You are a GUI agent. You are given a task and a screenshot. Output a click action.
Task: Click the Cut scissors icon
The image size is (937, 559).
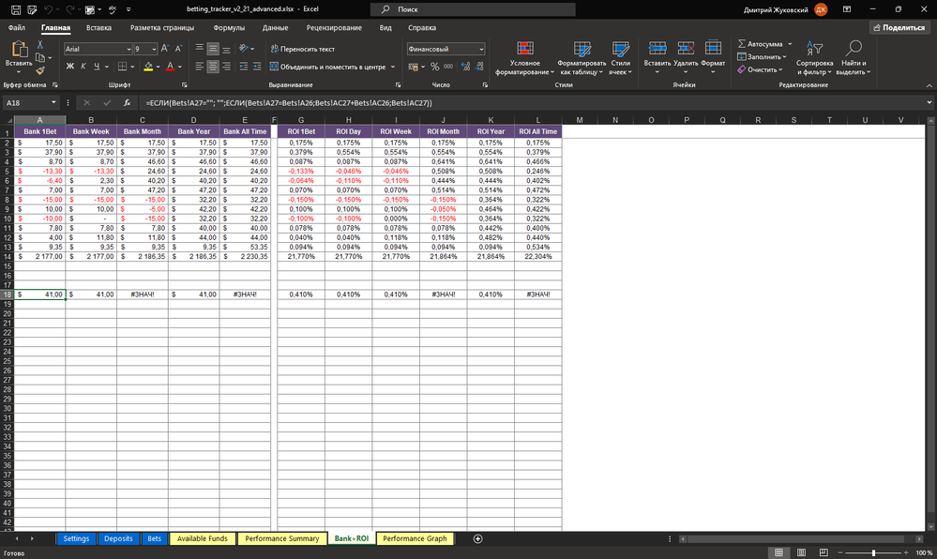(x=40, y=44)
